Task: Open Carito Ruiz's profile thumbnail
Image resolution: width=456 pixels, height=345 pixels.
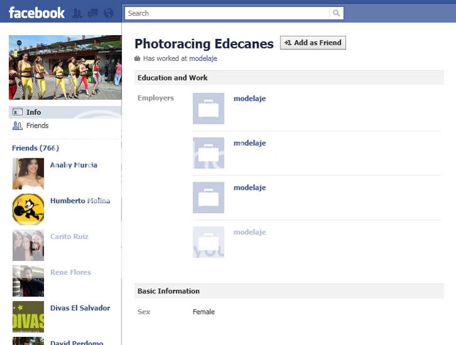Action: tap(28, 245)
